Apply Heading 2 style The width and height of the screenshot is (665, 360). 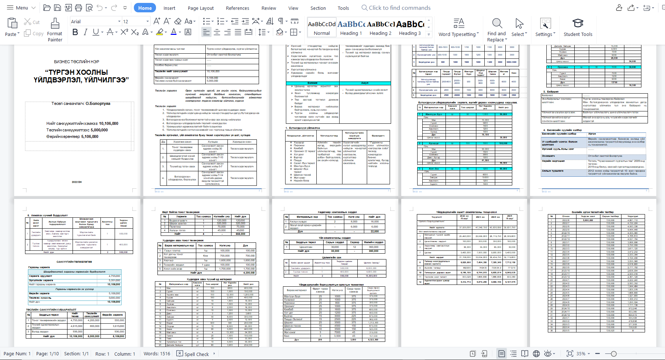point(381,28)
